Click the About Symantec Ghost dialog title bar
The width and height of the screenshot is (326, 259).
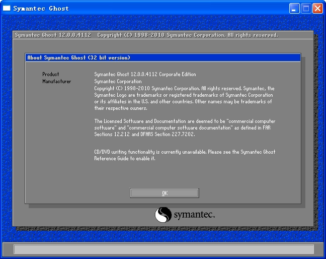[x=162, y=57]
